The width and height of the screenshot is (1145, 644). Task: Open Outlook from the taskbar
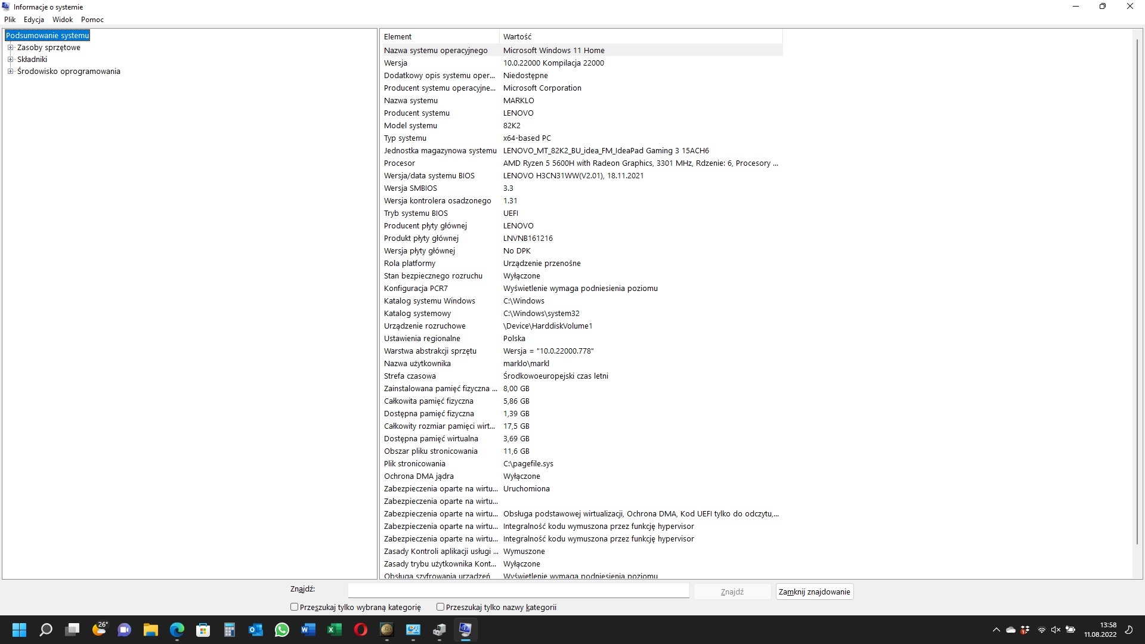(256, 630)
